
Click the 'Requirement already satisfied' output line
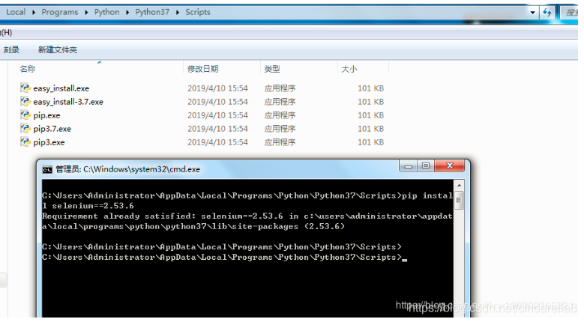pyautogui.click(x=247, y=221)
